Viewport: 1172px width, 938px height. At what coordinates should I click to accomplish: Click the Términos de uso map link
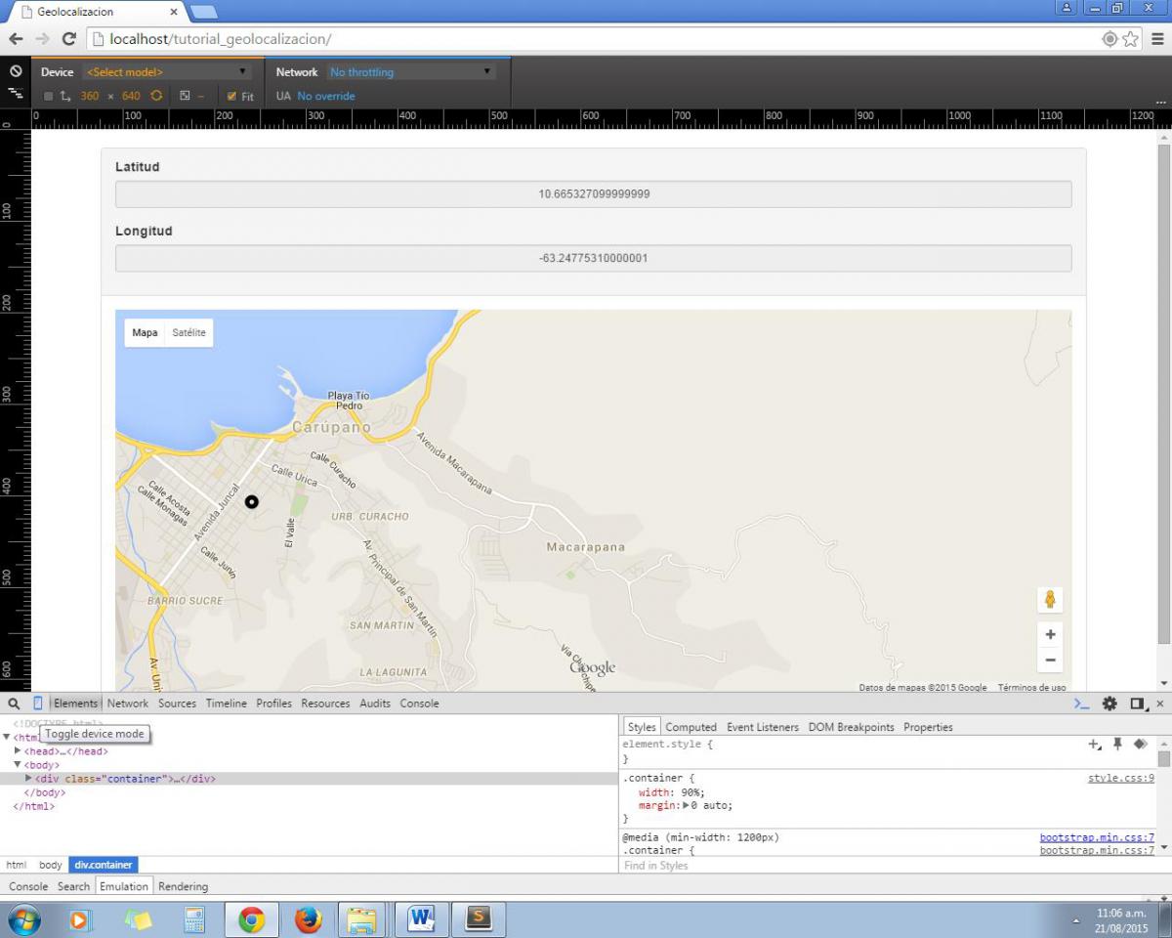coord(1031,688)
